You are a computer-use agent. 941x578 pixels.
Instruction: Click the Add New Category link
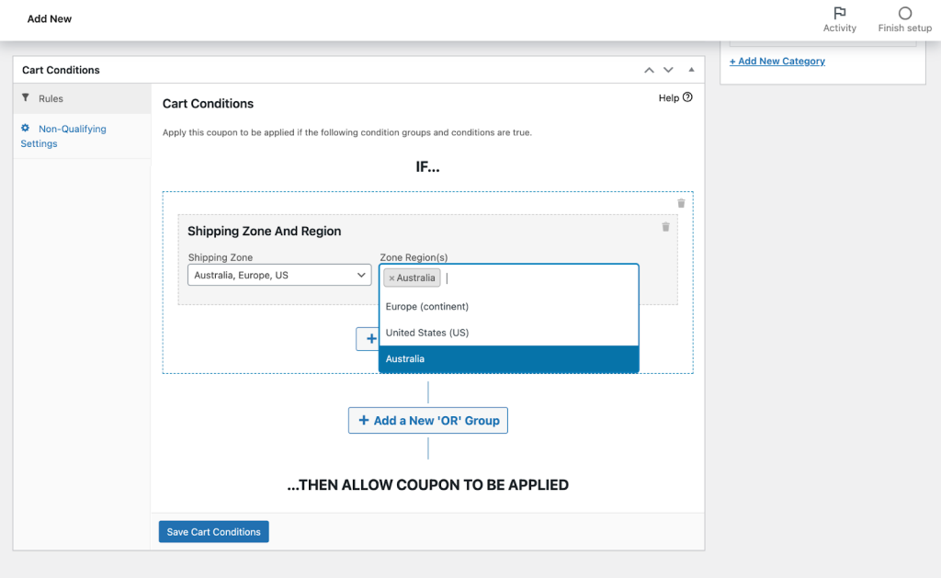pos(777,62)
